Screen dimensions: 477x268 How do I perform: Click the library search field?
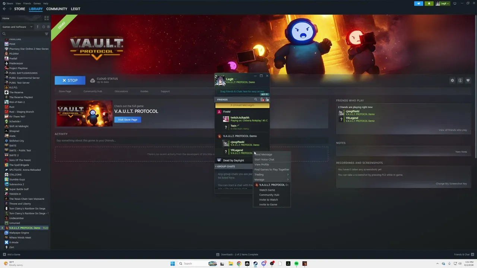(x=23, y=34)
